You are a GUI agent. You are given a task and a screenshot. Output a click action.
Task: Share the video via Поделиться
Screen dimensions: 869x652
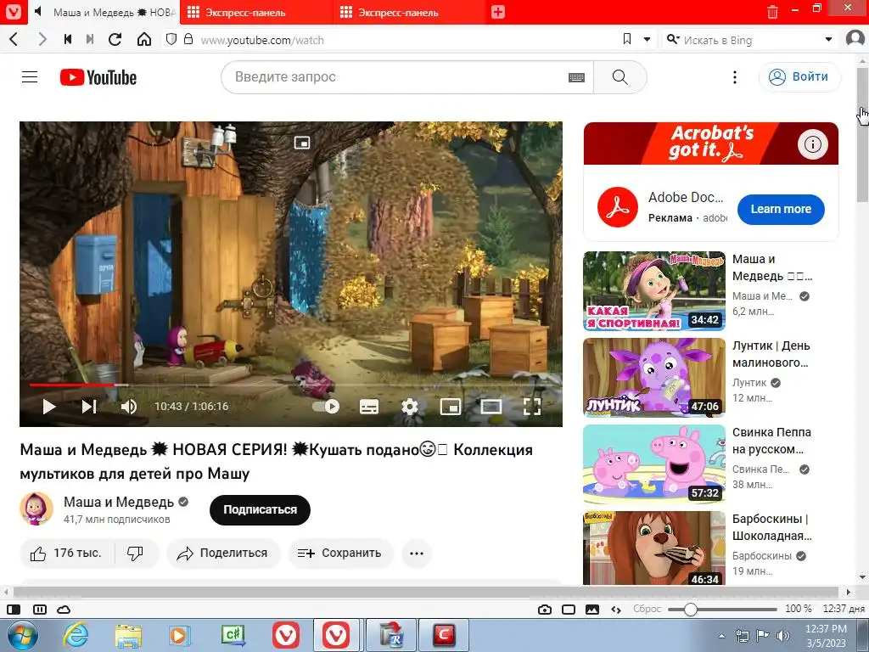pos(223,553)
